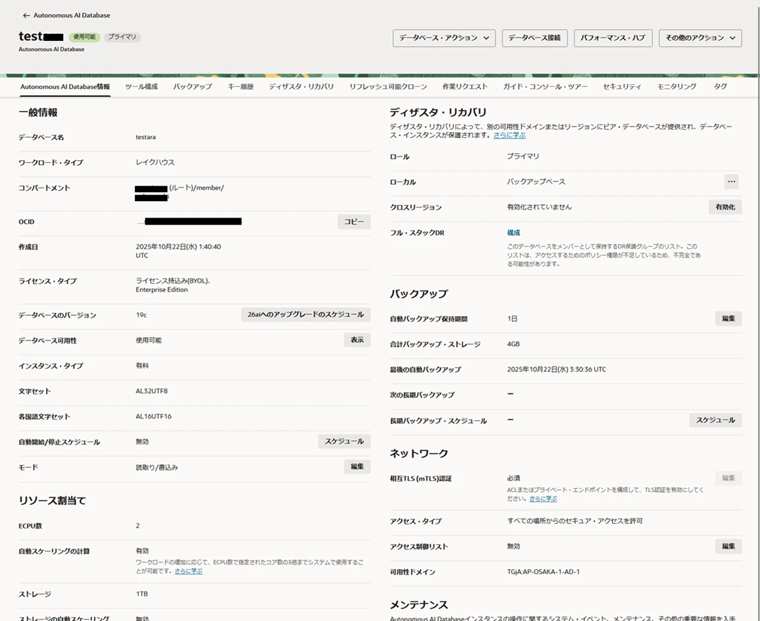Click the TGjA:AP-OSAKA-1-AD-1 availability domain value
760x621 pixels.
tap(543, 572)
